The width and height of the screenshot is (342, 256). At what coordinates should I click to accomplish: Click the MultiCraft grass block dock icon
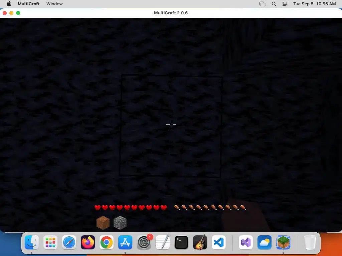click(x=283, y=242)
